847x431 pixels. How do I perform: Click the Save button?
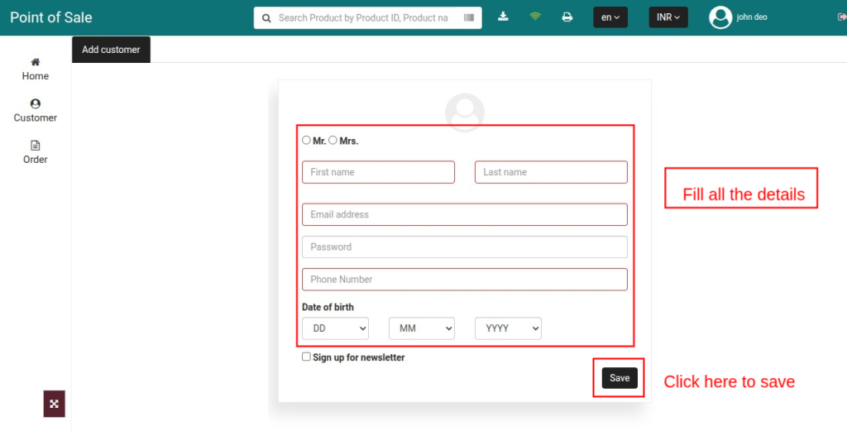(x=620, y=378)
